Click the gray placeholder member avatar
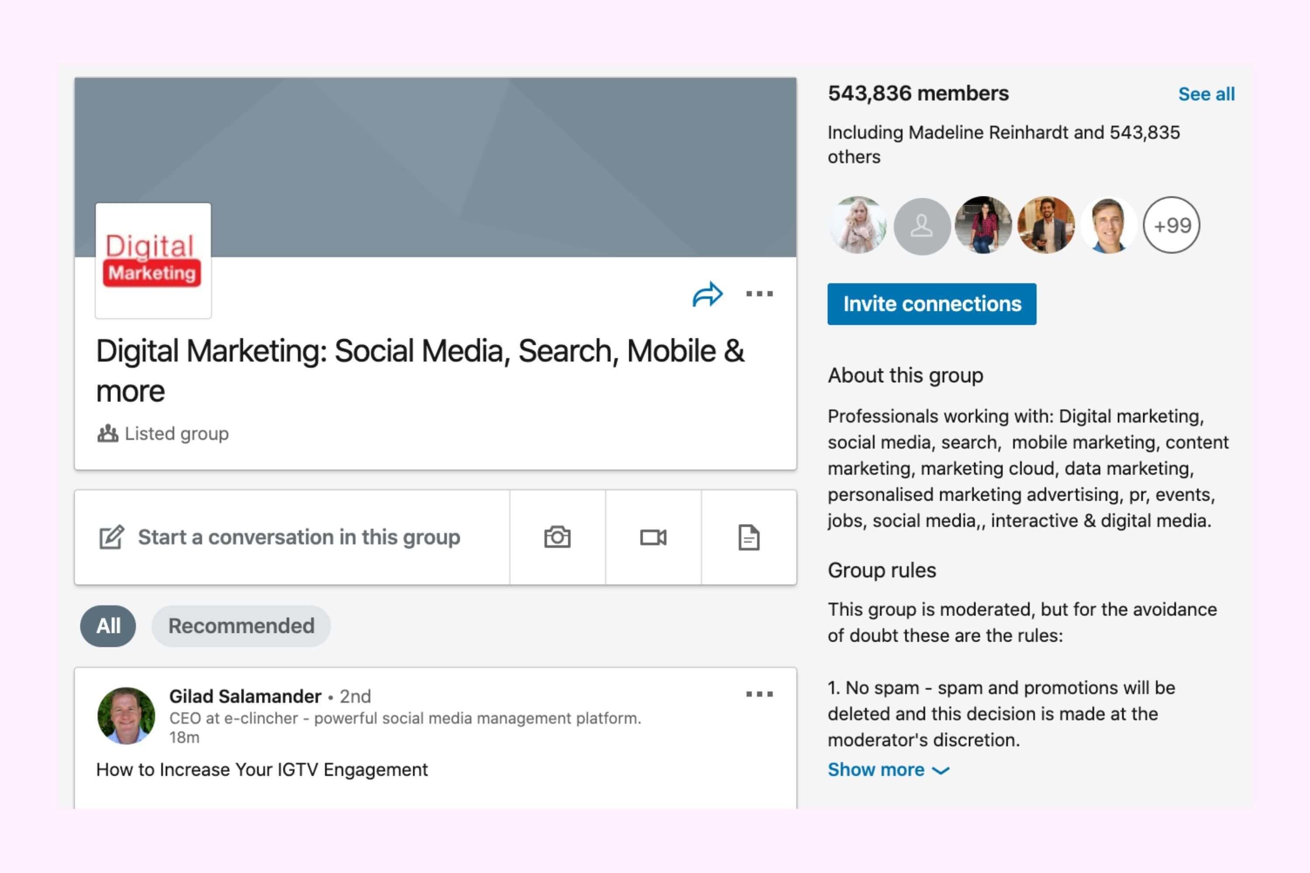The image size is (1310, 873). coord(921,226)
